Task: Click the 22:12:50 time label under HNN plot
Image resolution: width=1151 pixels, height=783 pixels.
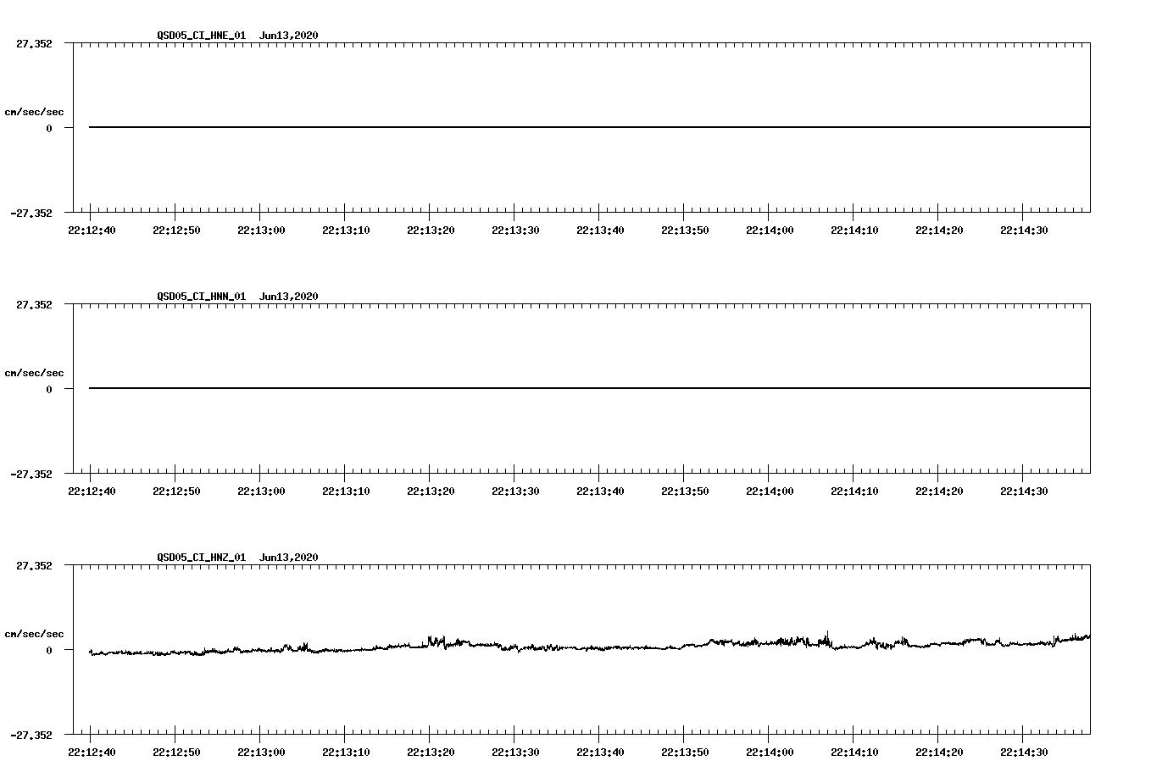Action: [176, 491]
